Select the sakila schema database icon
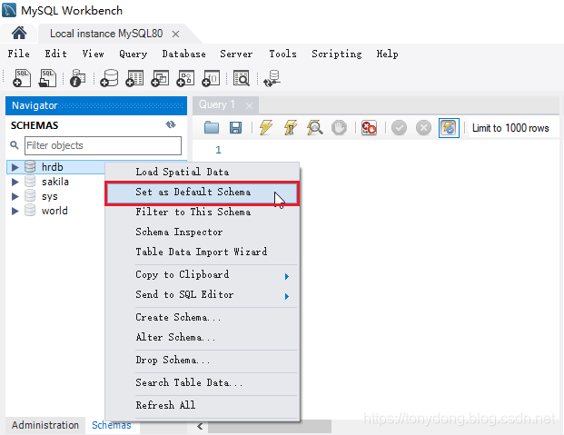 pos(30,182)
